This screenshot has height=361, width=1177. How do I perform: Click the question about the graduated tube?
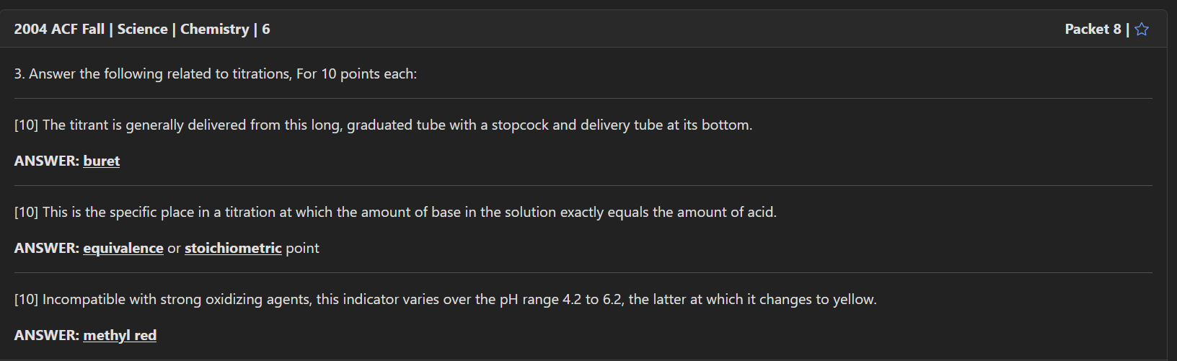(397, 125)
